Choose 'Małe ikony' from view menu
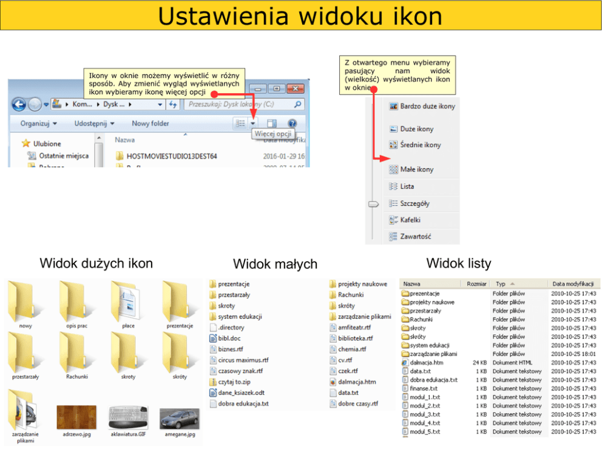This screenshot has height=450, width=602. click(416, 170)
